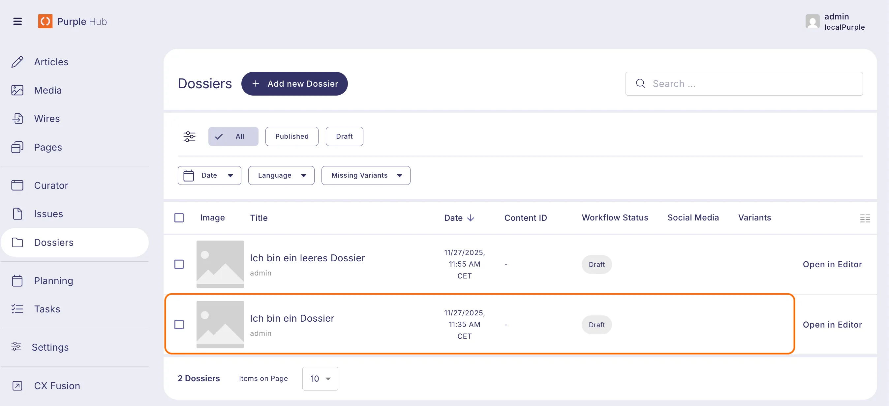Image resolution: width=889 pixels, height=406 pixels.
Task: Open the Language filter dropdown
Action: click(281, 175)
